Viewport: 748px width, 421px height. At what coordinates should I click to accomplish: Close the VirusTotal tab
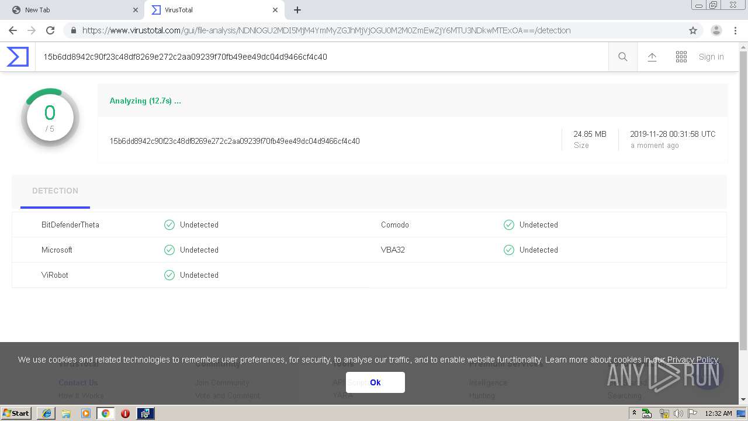(x=275, y=10)
